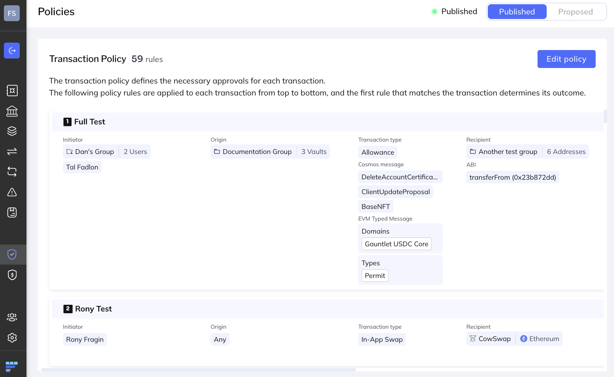
Task: Open the settings gear icon
Action: (12, 338)
